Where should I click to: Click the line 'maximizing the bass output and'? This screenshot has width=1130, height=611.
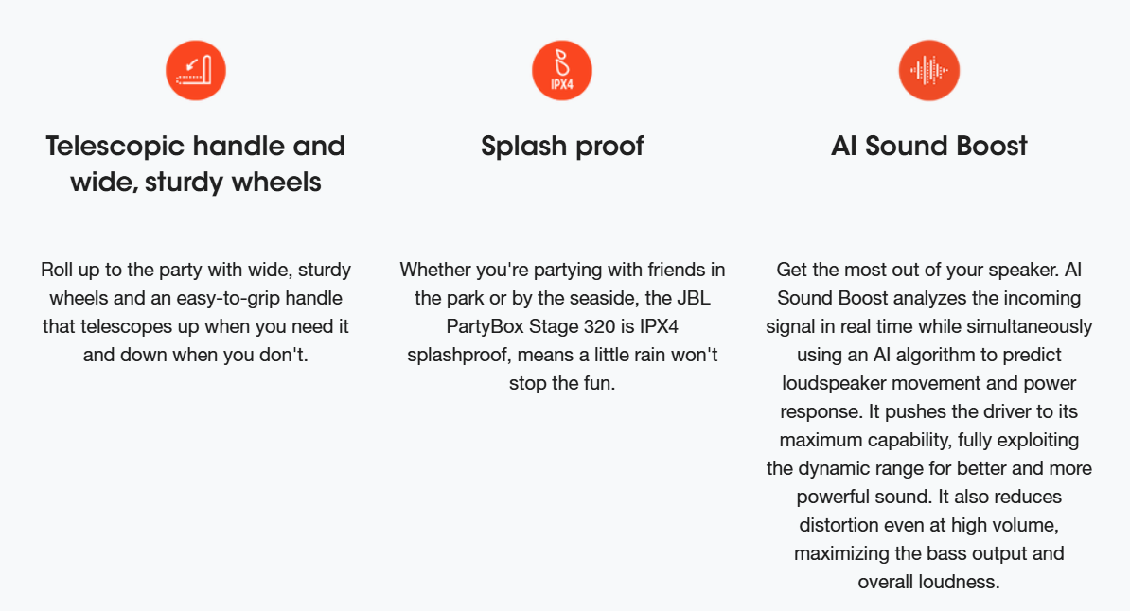(x=929, y=553)
